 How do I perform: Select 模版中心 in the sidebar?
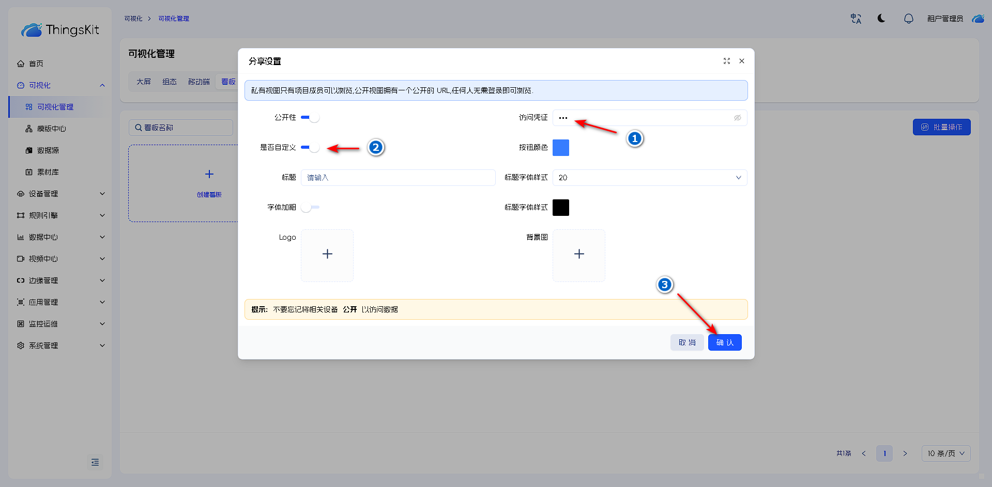[52, 129]
